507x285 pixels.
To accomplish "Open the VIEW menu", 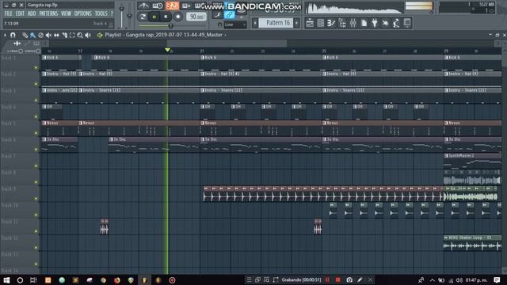I will (66, 13).
